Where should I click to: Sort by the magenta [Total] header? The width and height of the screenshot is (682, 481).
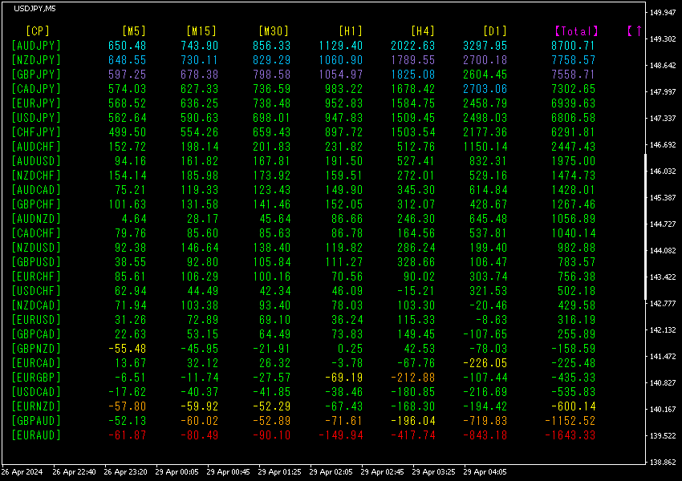click(576, 30)
